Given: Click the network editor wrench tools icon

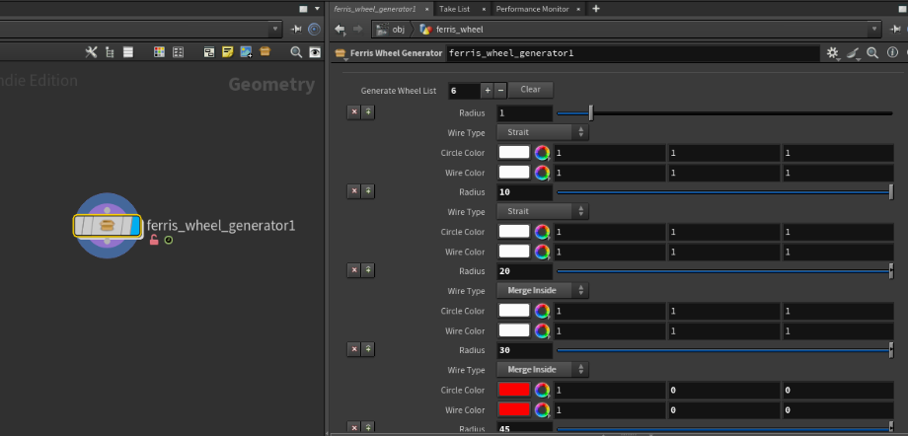Looking at the screenshot, I should [91, 52].
